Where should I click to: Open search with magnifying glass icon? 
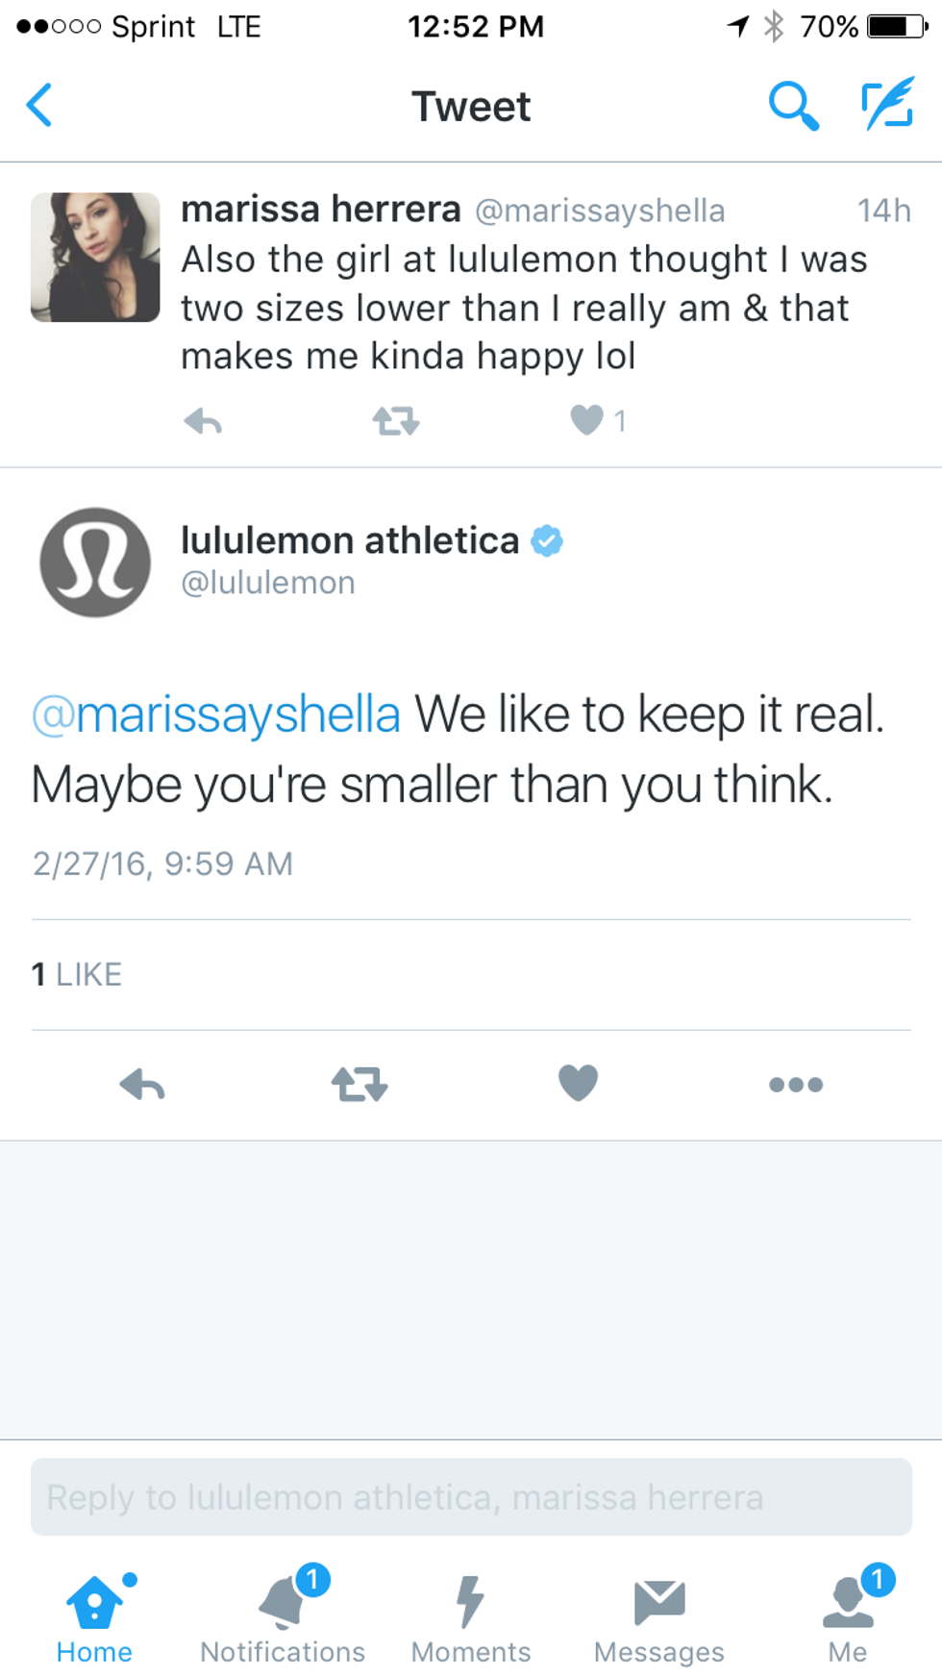coord(793,105)
